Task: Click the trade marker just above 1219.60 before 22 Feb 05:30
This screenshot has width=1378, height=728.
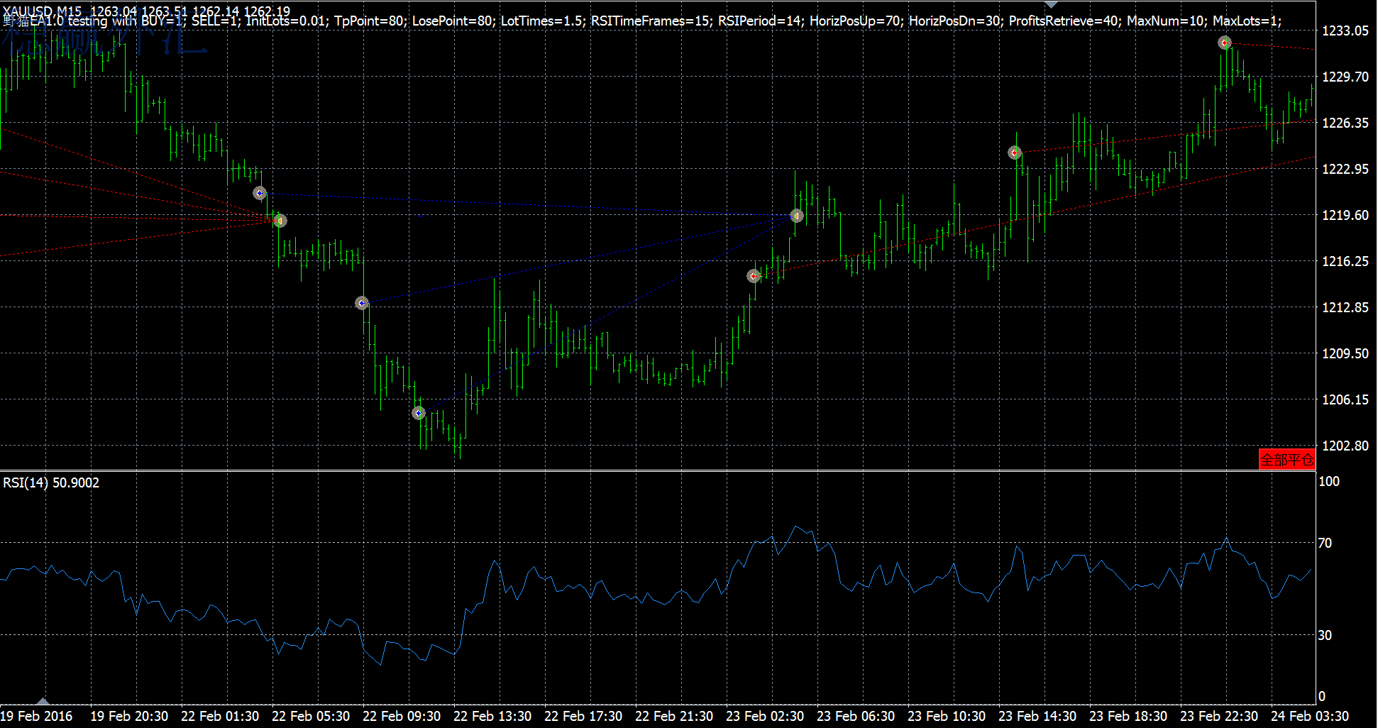Action: point(260,193)
